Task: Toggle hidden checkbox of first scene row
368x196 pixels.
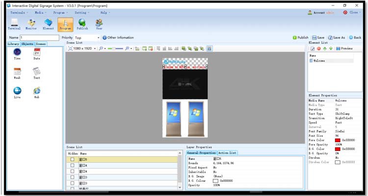Action: [72, 159]
